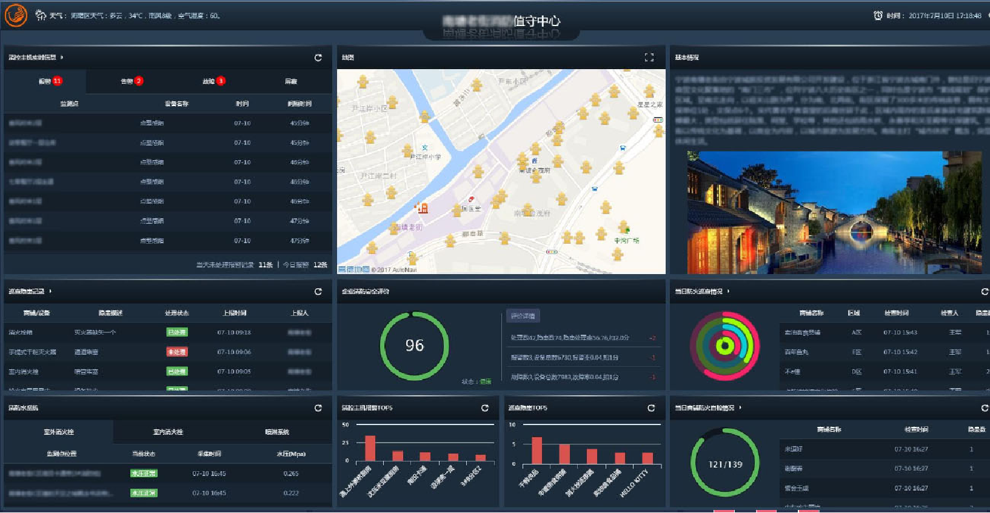Select the 室内消火栓 tab
The width and height of the screenshot is (990, 513).
tap(168, 432)
